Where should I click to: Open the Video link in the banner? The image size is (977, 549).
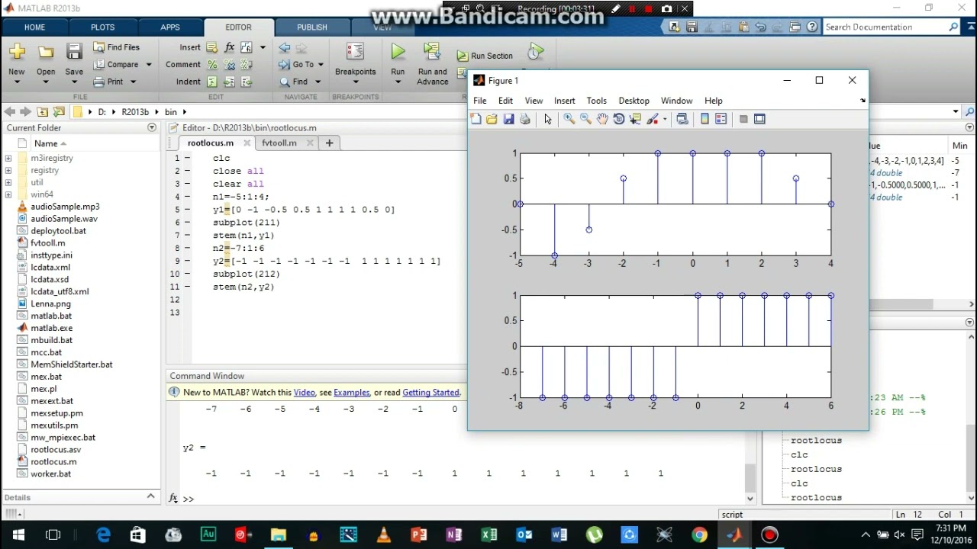304,392
